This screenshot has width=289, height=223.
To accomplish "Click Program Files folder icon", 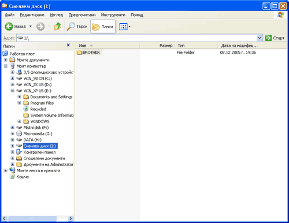I will (26, 103).
